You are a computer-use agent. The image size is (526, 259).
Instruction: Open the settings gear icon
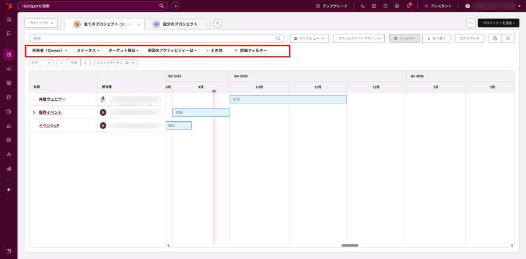[x=397, y=6]
